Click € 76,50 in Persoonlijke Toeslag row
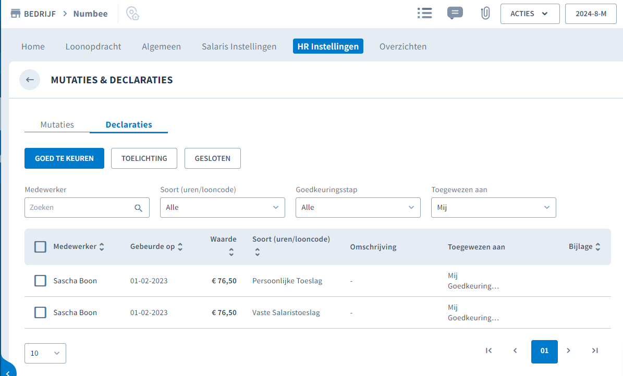 224,281
